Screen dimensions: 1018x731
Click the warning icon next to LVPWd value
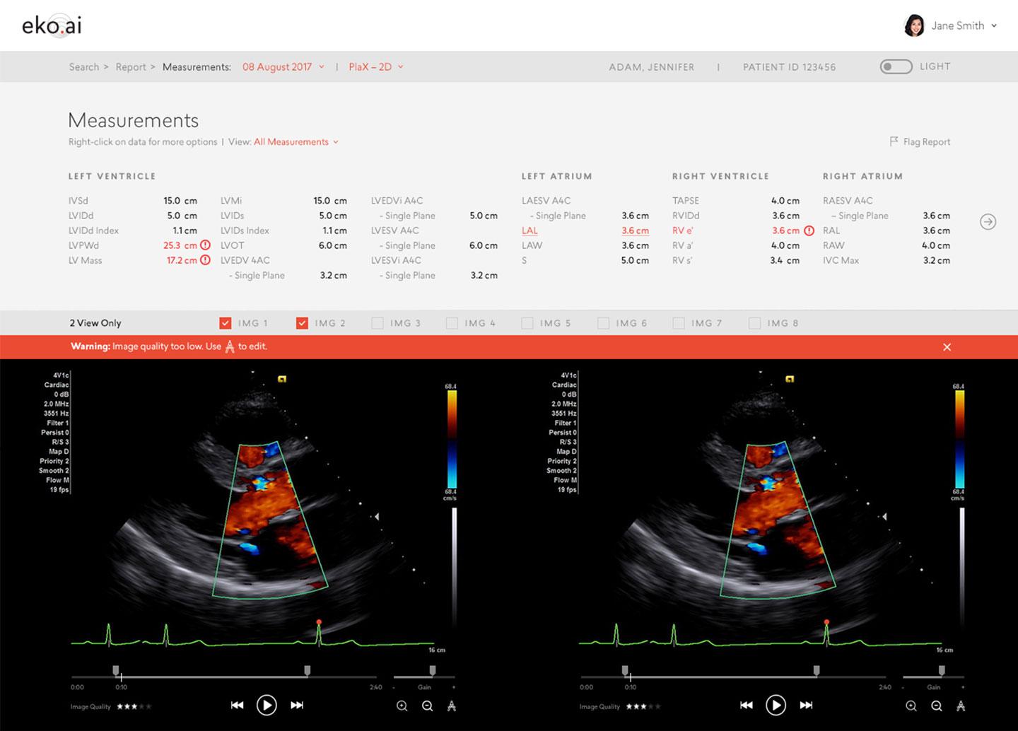click(x=205, y=245)
